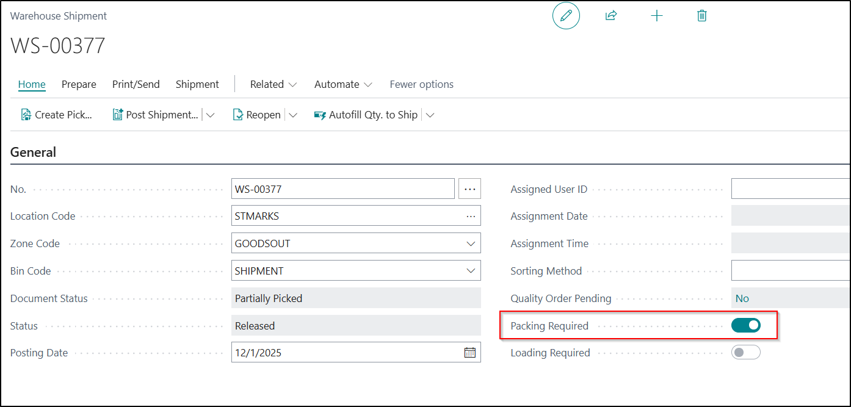The width and height of the screenshot is (851, 407).
Task: Click Fewer options link
Action: pos(421,84)
